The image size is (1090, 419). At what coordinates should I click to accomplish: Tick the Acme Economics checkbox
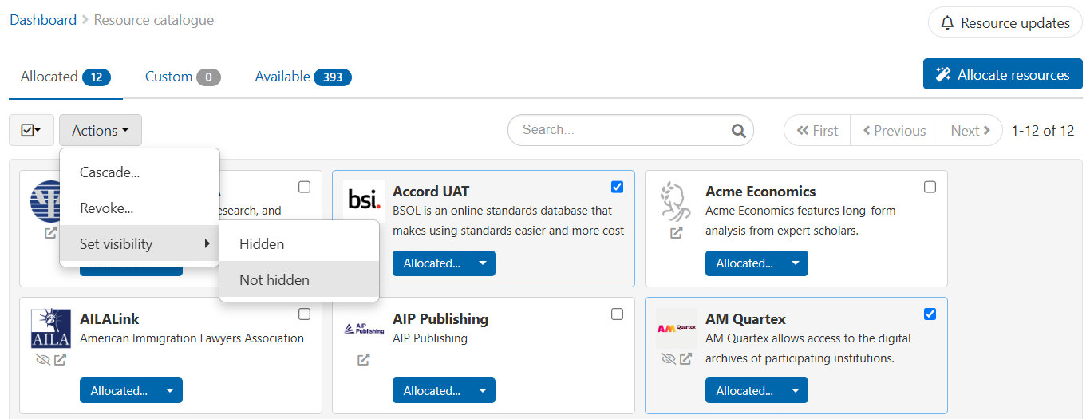click(x=930, y=187)
